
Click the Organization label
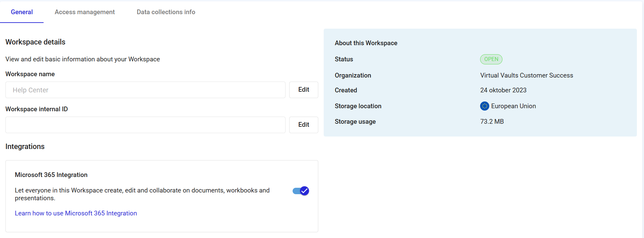353,76
